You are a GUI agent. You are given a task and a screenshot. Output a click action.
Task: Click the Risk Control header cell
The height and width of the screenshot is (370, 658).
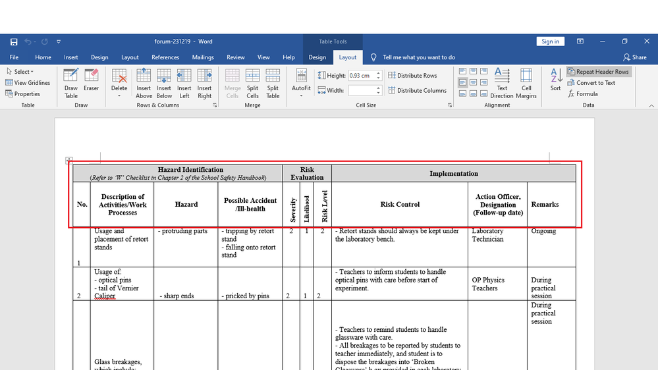400,204
